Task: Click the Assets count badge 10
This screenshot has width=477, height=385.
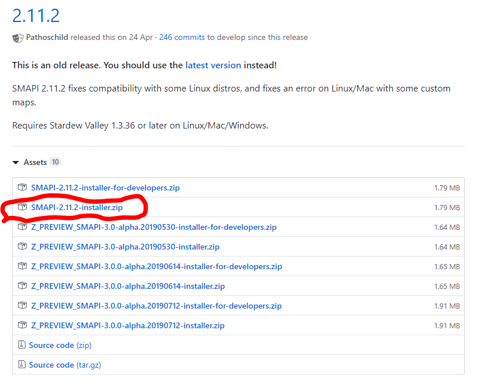Action: 55,162
